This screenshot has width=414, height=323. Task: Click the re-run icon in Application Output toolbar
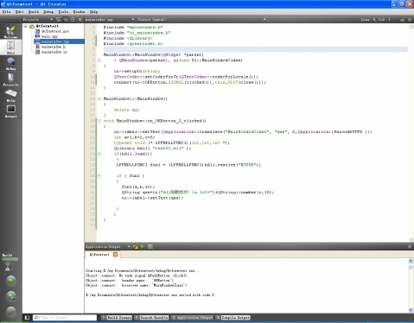tap(135, 247)
